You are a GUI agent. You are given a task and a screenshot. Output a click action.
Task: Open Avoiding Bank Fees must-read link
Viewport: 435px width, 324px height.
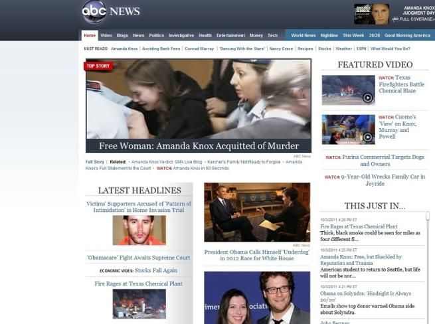point(161,48)
